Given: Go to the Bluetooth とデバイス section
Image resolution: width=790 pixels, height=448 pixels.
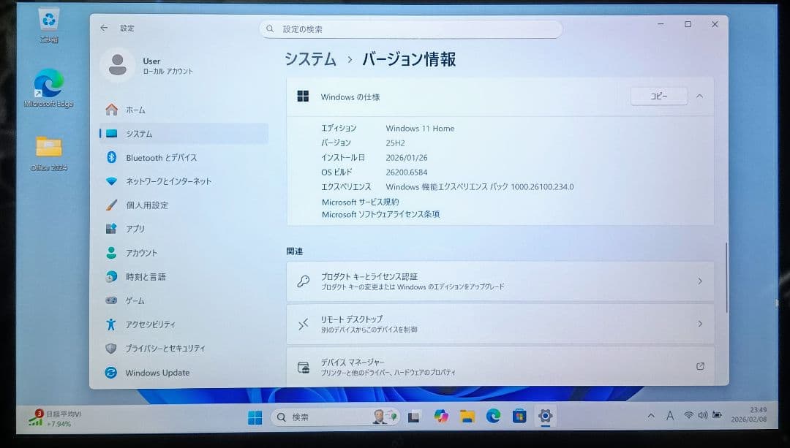Looking at the screenshot, I should tap(160, 157).
